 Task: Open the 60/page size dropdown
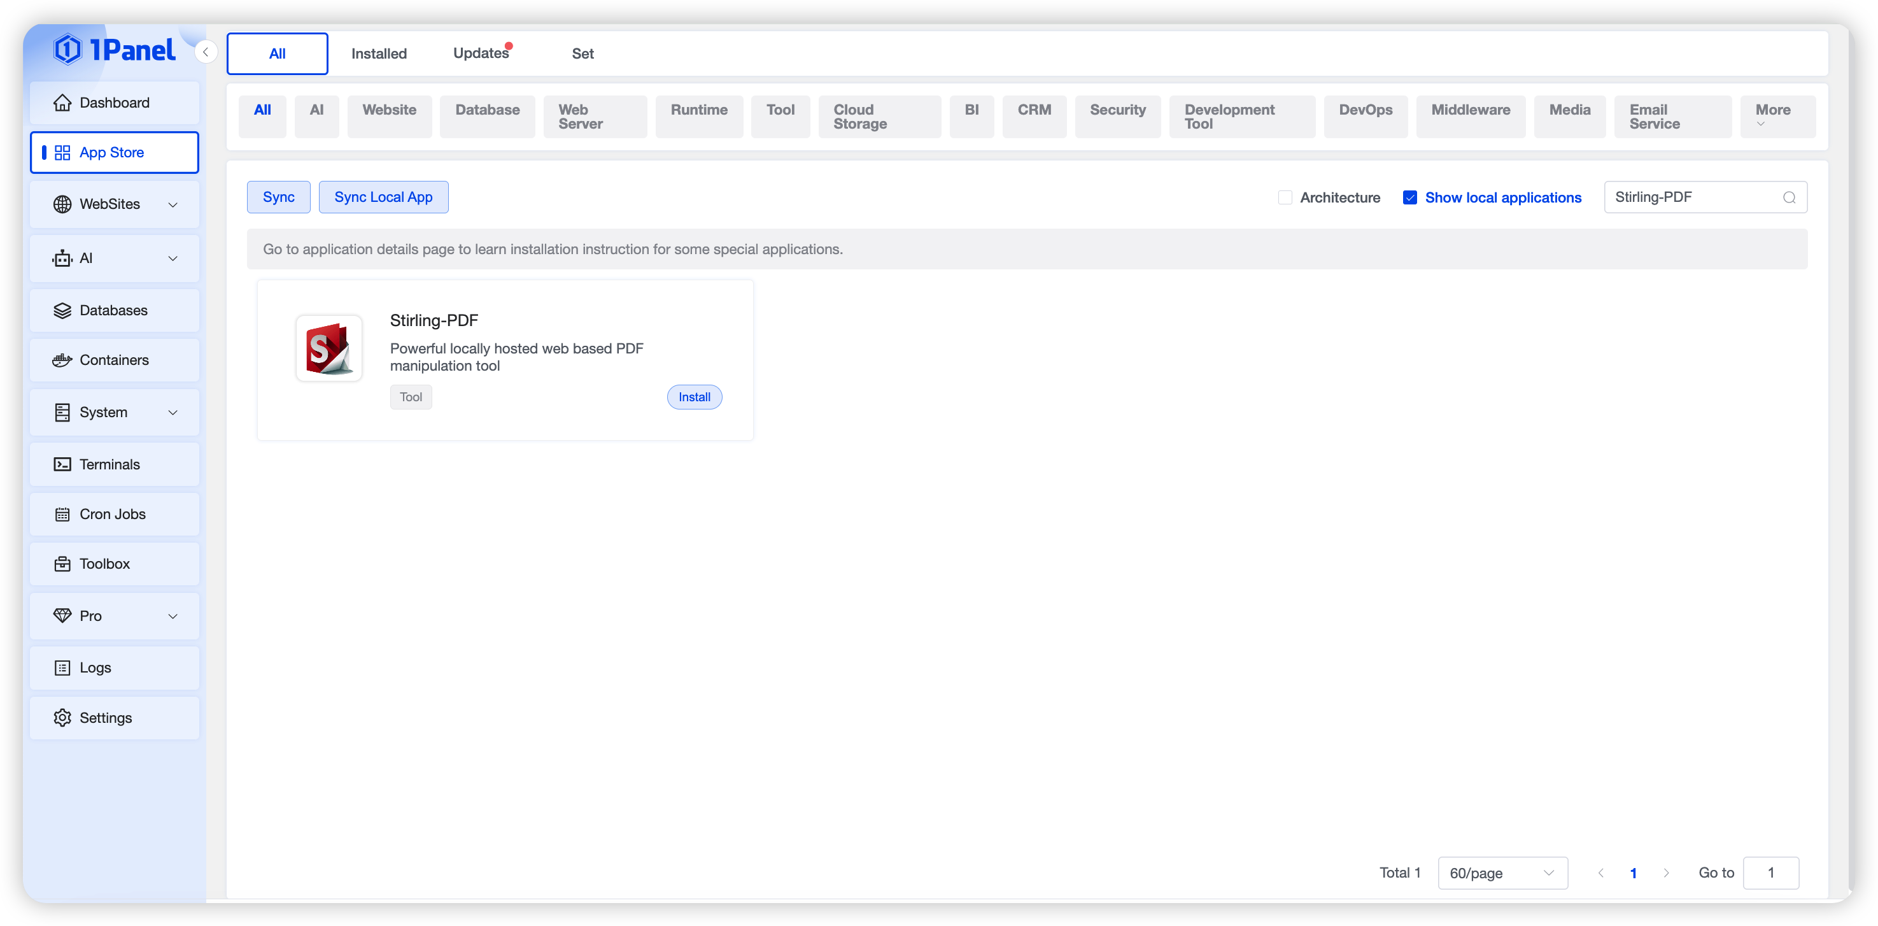[1502, 873]
